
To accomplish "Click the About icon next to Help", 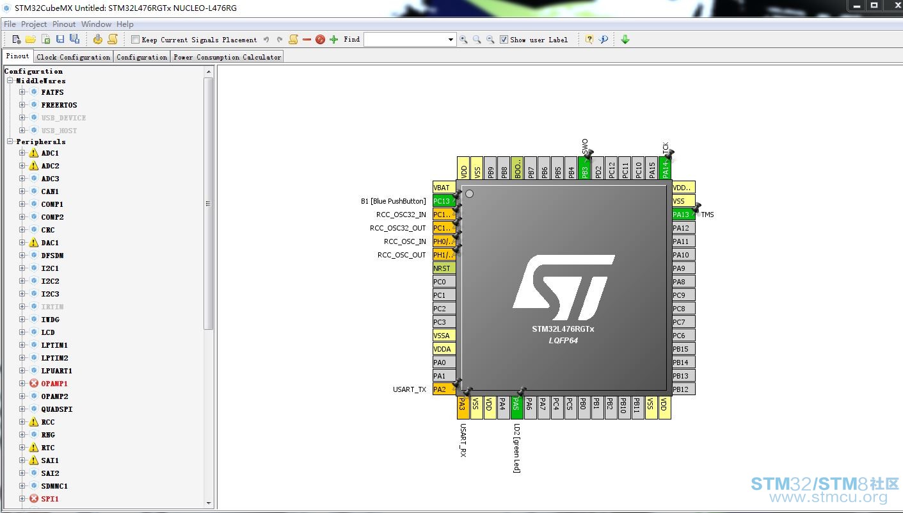I will click(603, 40).
